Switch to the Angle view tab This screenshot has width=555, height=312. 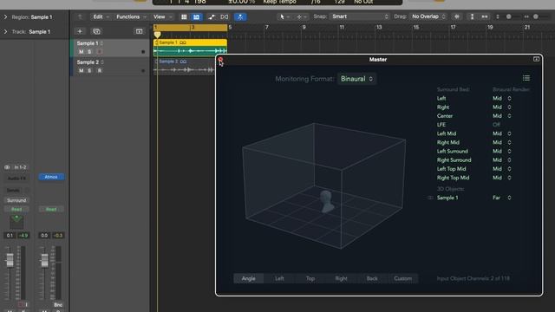[x=249, y=278]
